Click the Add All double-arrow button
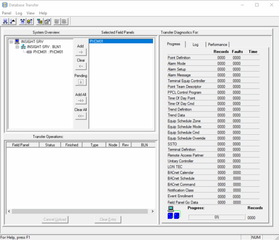279x240 pixels. [x=81, y=101]
